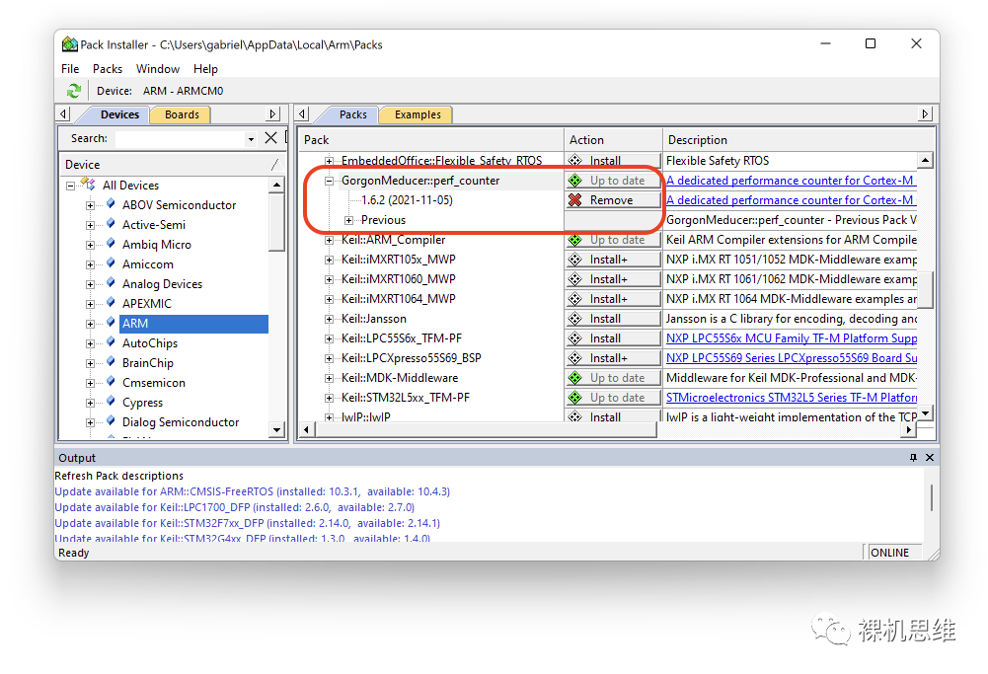This screenshot has height=674, width=988.
Task: Click Install for Keil::Jansson pack
Action: click(x=612, y=319)
